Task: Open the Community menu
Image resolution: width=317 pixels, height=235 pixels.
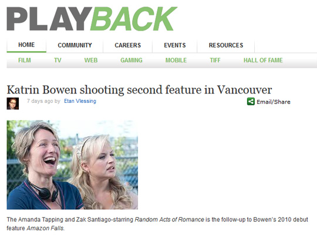Action: [75, 45]
